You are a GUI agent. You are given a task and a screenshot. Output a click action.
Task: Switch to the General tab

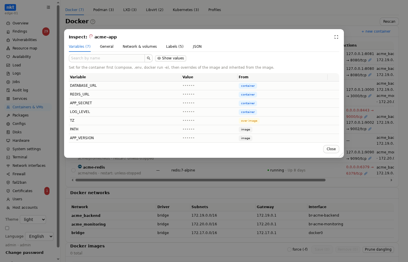click(x=107, y=47)
